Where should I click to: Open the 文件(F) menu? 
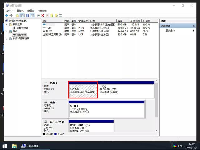pyautogui.click(x=10, y=11)
